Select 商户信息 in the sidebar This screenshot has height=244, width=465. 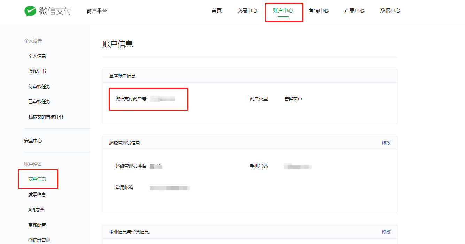[x=37, y=179]
